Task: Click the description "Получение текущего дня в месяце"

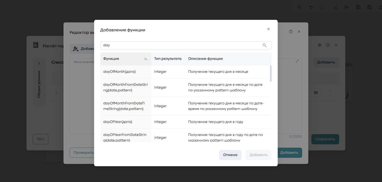Action: tap(218, 72)
